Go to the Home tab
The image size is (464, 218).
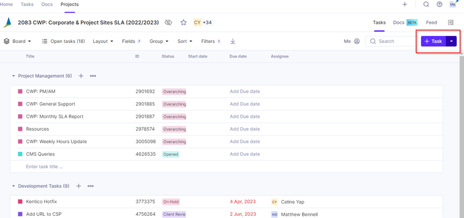tap(6, 5)
